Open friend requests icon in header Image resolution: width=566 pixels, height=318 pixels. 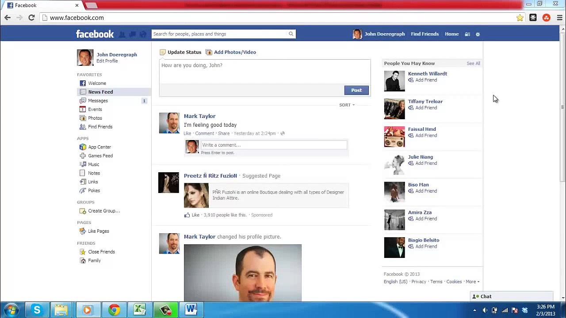tap(122, 34)
